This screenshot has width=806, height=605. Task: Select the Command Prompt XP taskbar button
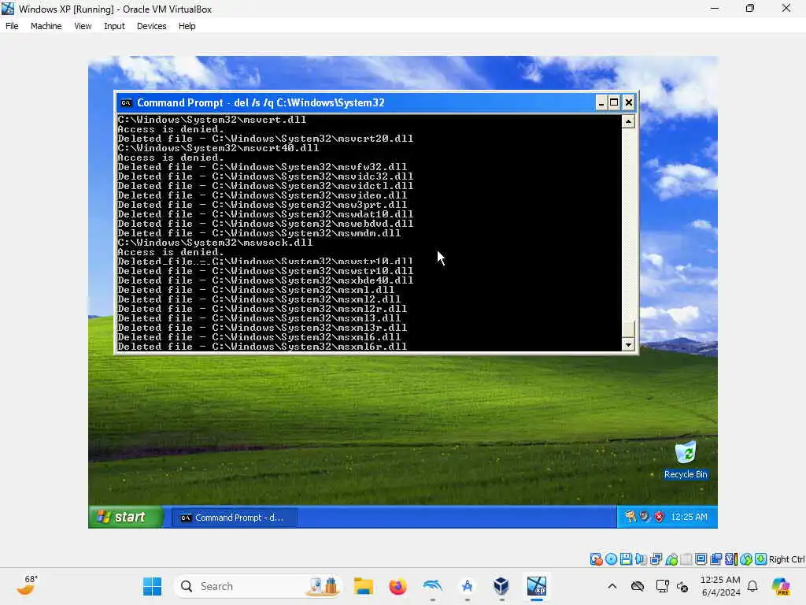[235, 518]
